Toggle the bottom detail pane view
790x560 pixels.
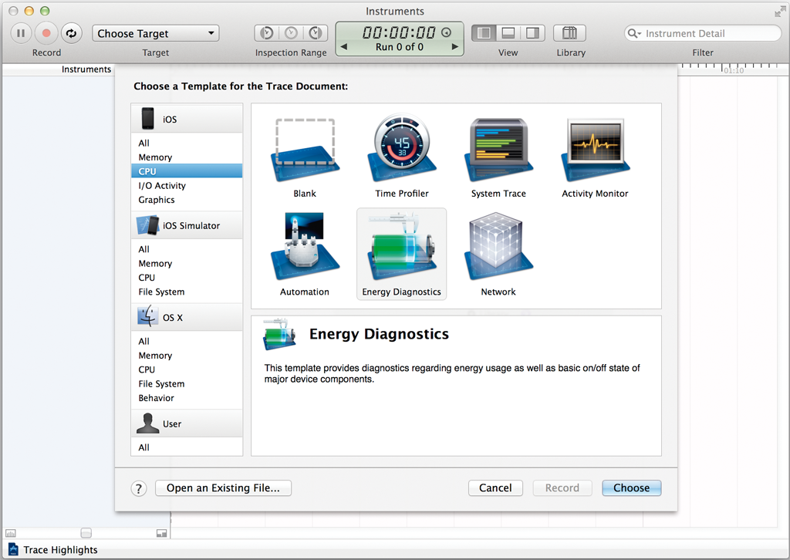click(508, 33)
